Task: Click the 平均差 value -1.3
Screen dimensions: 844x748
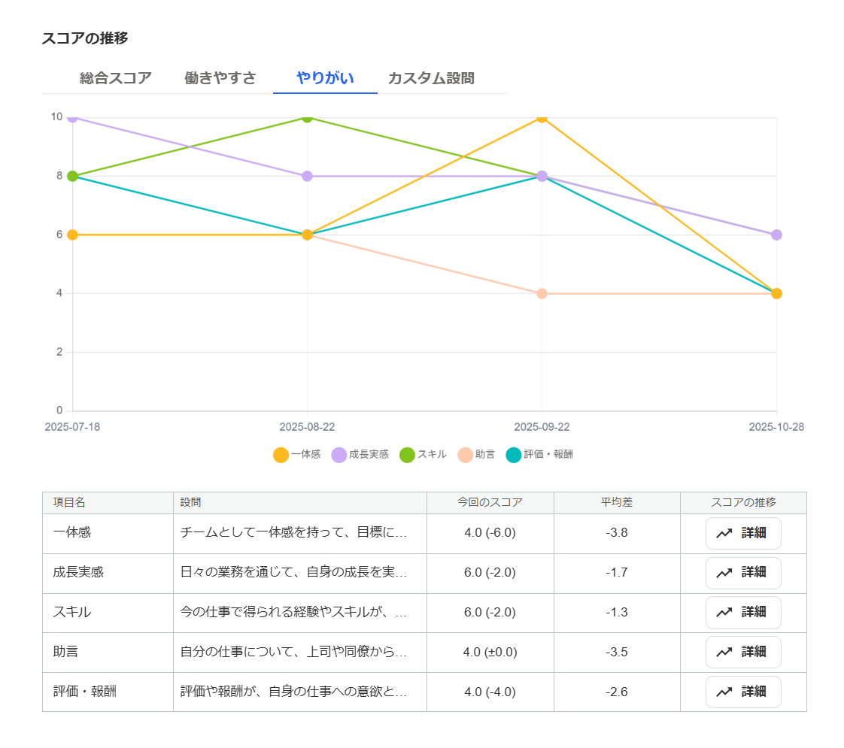Action: pyautogui.click(x=617, y=613)
